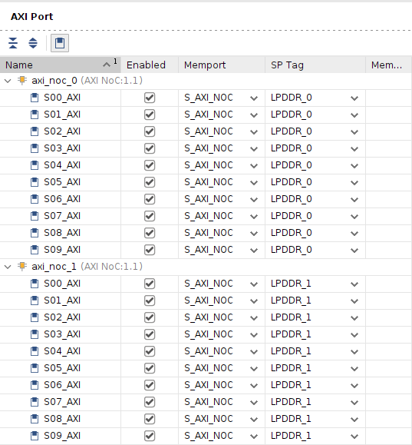Uncheck Enabled for S03_AXI of axi_noc_0
The height and width of the screenshot is (445, 412).
(x=150, y=148)
